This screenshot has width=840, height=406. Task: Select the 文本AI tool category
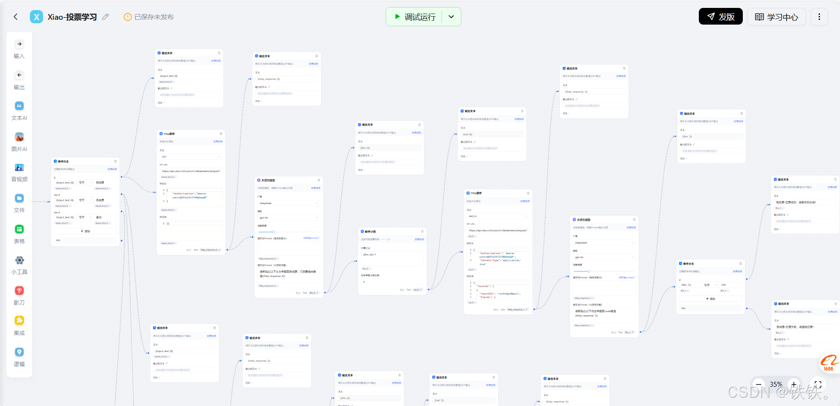tap(19, 111)
